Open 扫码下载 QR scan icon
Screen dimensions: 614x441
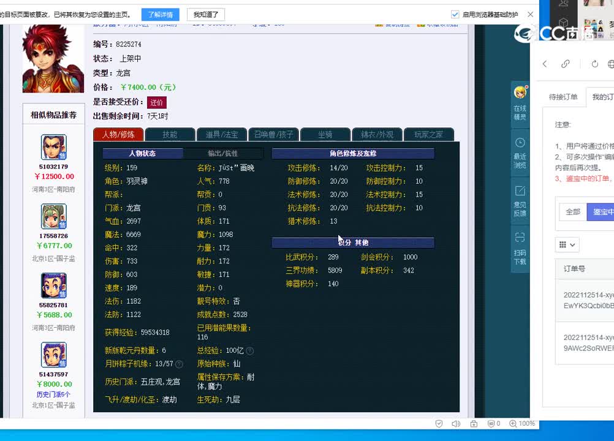(520, 238)
